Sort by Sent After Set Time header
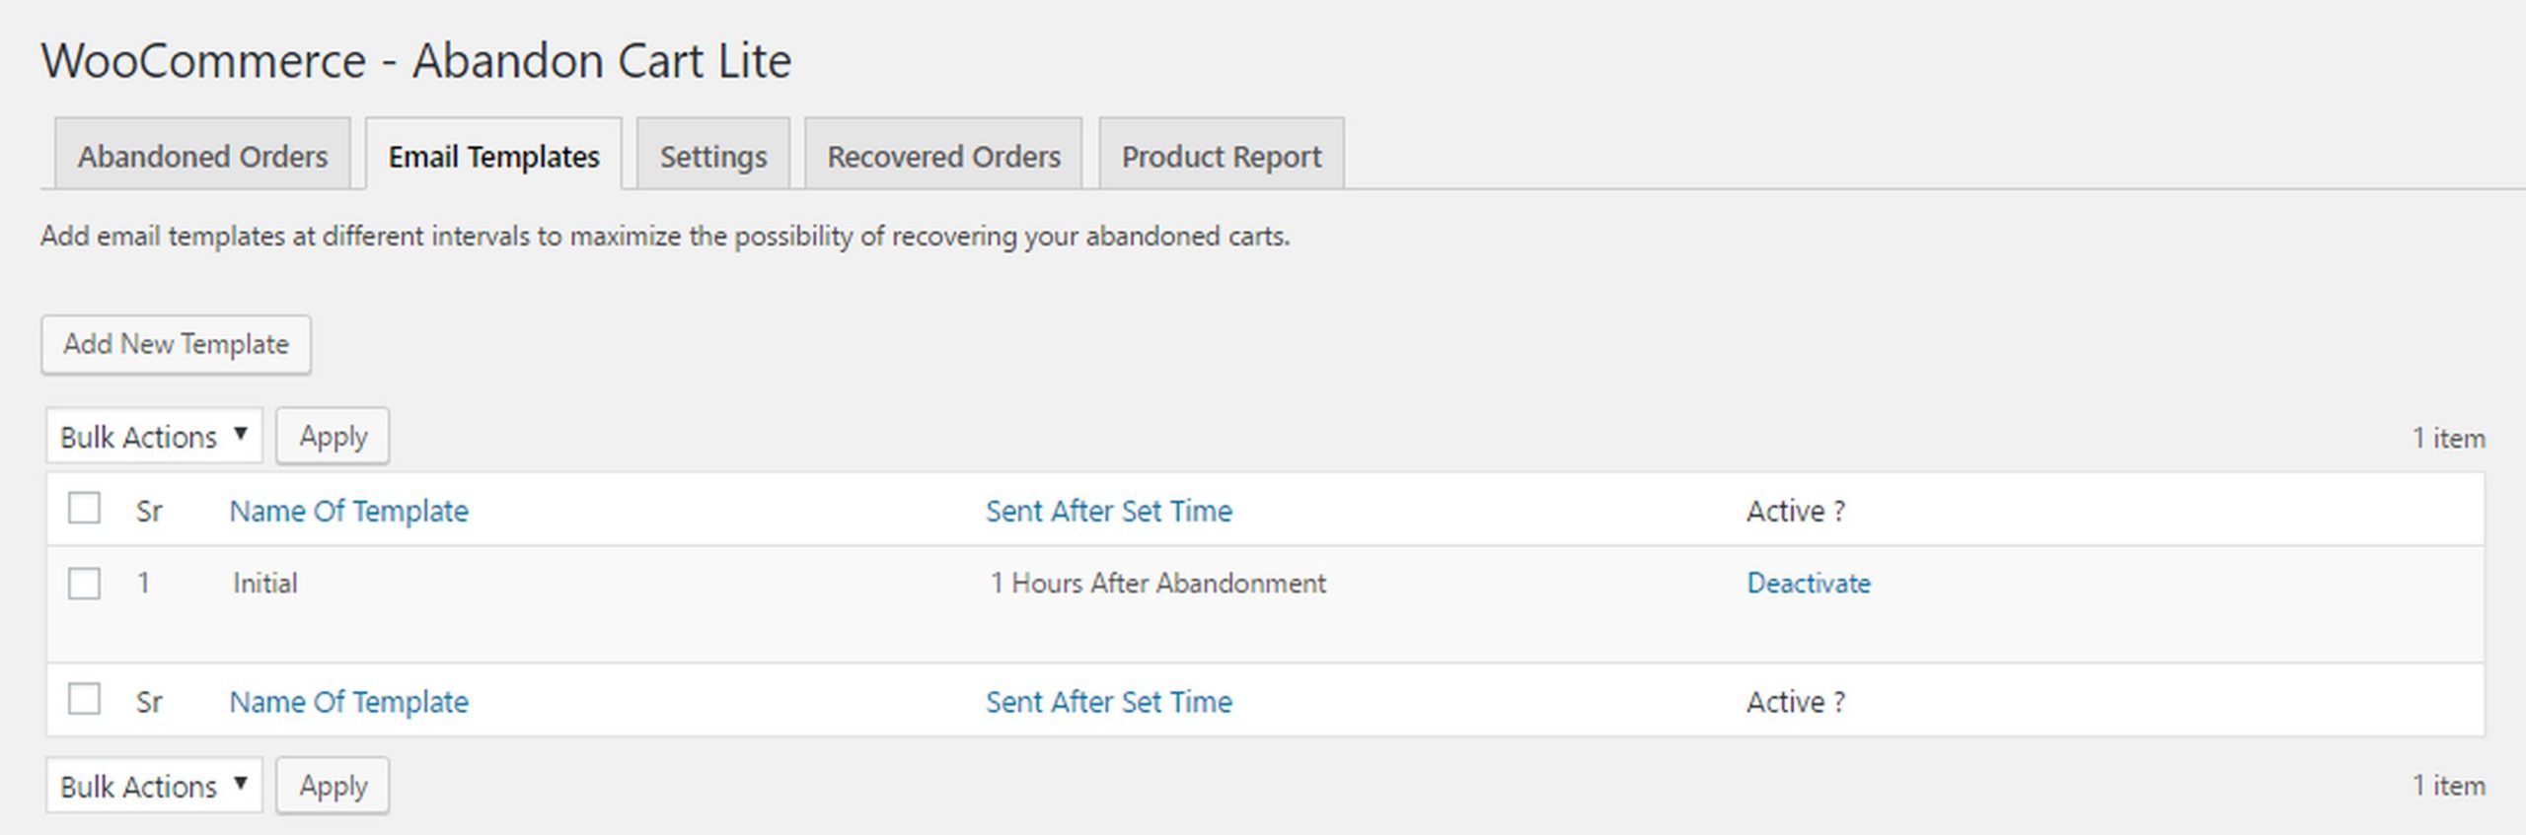The width and height of the screenshot is (2526, 835). click(x=1108, y=511)
